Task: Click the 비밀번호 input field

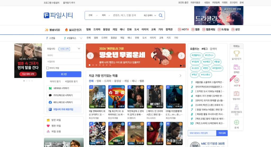Action: [64, 61]
